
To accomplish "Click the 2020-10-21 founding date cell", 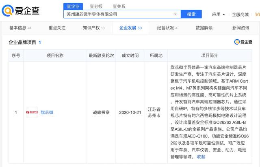I will click(130, 112).
